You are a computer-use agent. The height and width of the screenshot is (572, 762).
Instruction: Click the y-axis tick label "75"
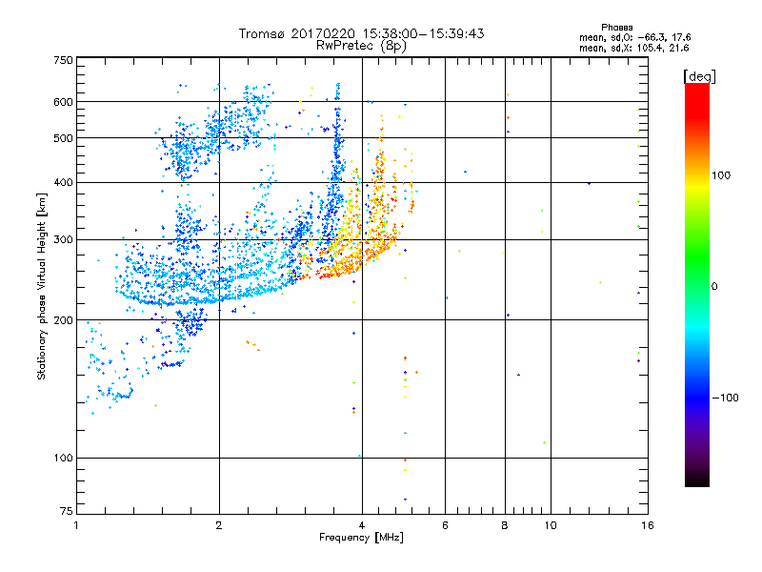point(67,511)
